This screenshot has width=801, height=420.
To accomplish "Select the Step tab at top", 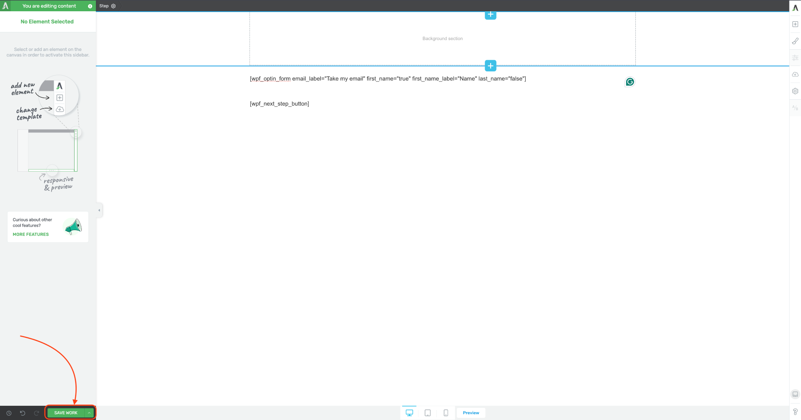I will pyautogui.click(x=104, y=6).
